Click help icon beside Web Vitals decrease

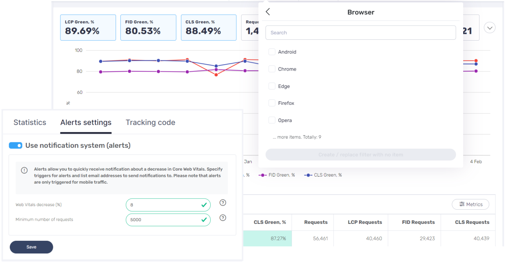click(223, 203)
